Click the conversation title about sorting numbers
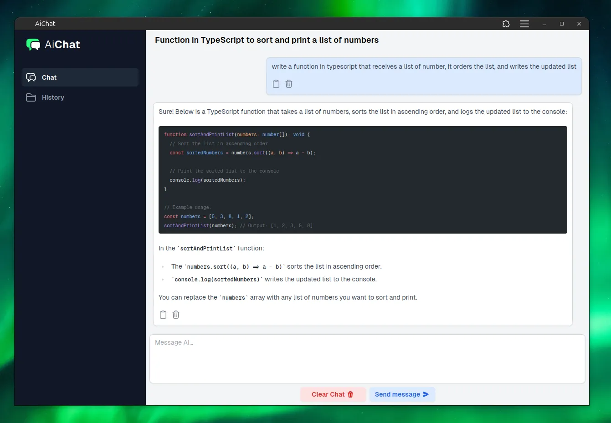611x423 pixels. pos(267,40)
